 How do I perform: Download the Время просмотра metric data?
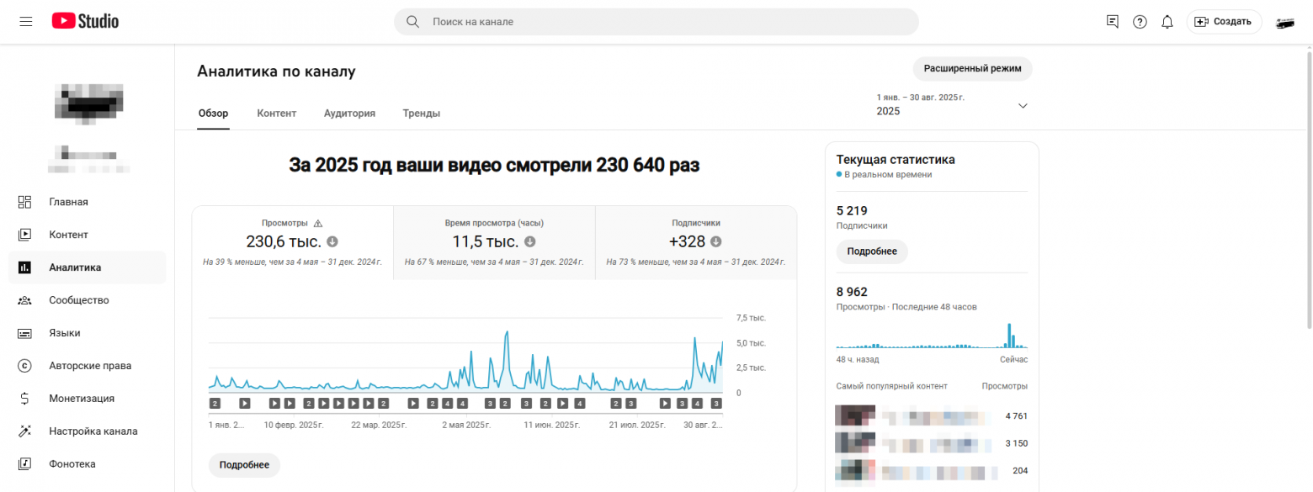(x=529, y=241)
